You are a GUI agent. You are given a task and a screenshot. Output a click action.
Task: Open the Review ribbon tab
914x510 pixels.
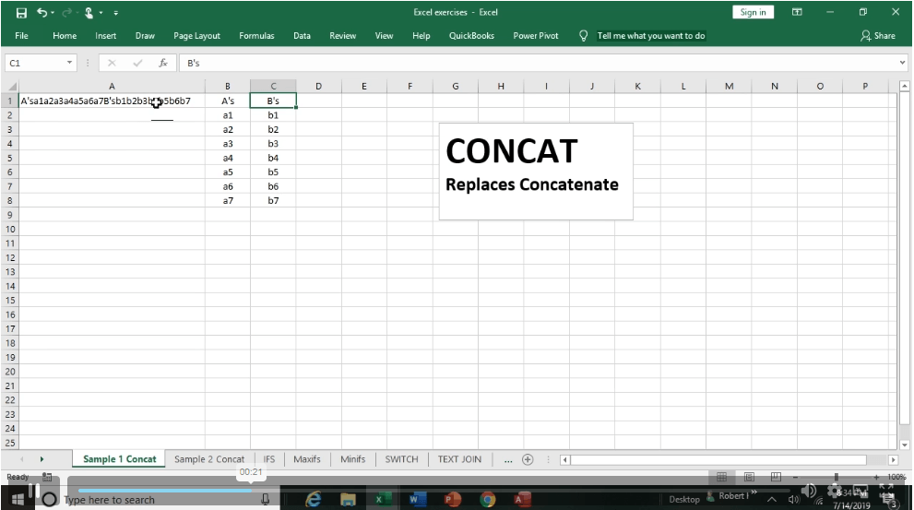[343, 36]
